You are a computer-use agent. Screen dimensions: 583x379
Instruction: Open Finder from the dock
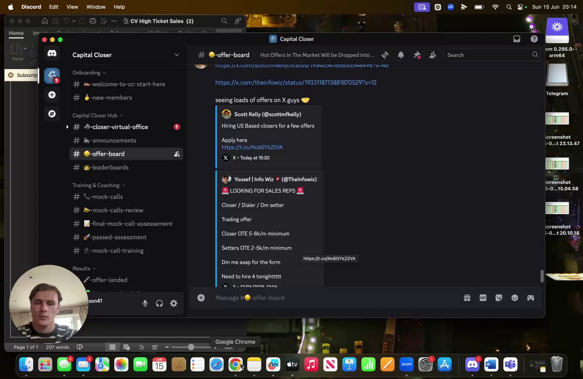[26, 364]
